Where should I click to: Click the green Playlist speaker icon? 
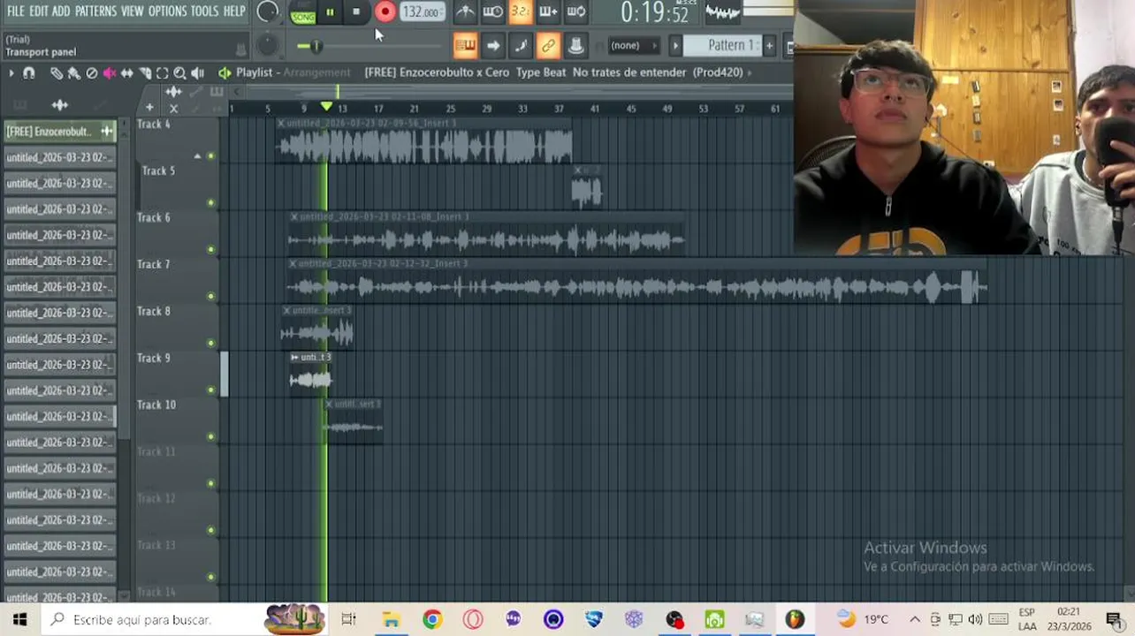225,73
